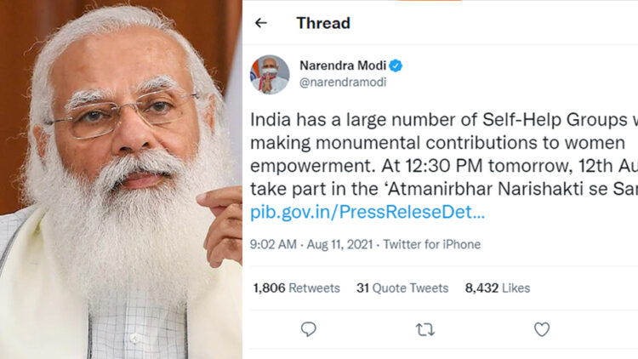View the 1,806 Retweets list
Viewport: 638px width, 359px height.
pos(294,288)
